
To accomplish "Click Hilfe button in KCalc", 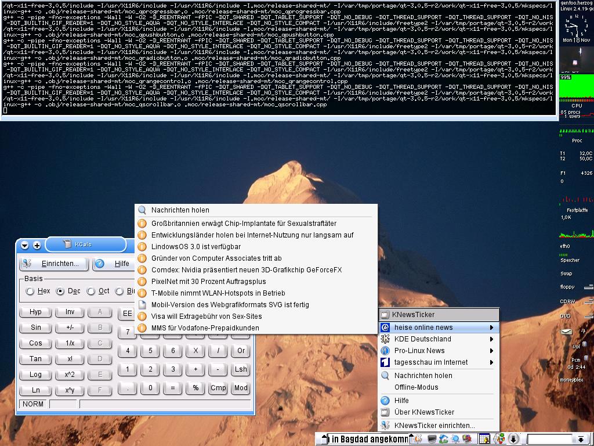I will [x=114, y=264].
